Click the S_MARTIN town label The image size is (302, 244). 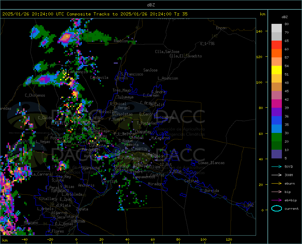(139, 149)
